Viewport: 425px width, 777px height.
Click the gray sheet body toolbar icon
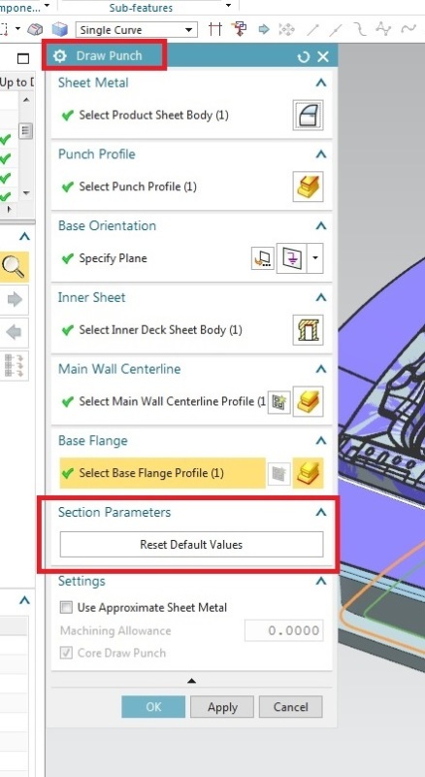click(x=35, y=30)
